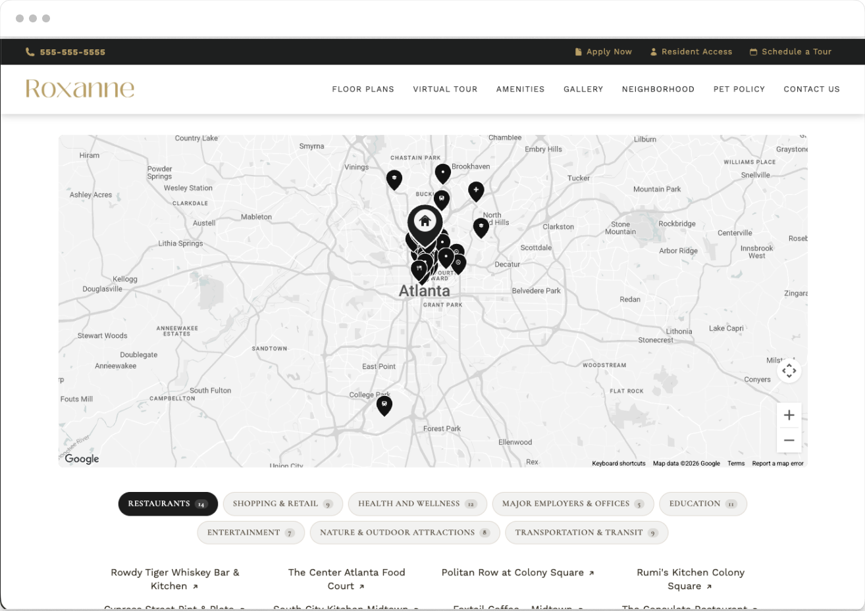This screenshot has width=865, height=611.
Task: Switch to the Education category
Action: point(703,504)
